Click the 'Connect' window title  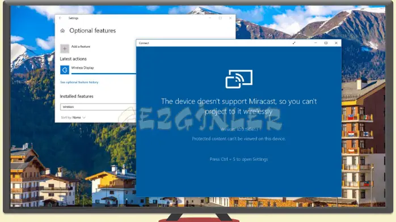click(x=144, y=43)
